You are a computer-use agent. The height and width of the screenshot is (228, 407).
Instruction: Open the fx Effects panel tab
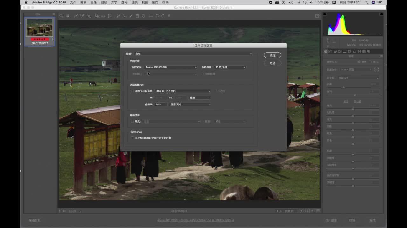click(354, 52)
